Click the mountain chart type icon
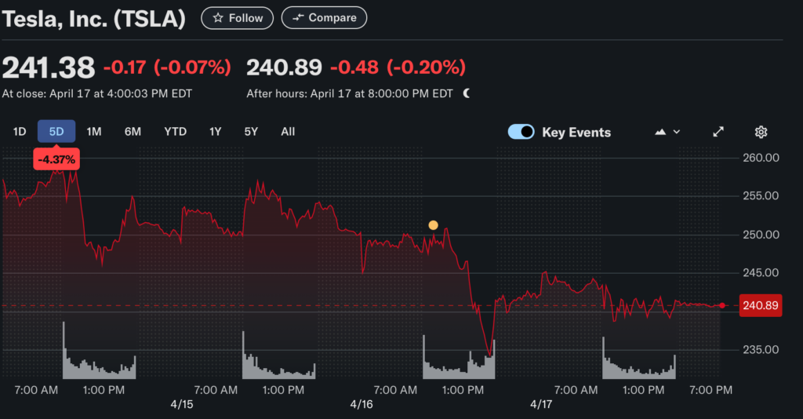803x419 pixels. pyautogui.click(x=660, y=132)
